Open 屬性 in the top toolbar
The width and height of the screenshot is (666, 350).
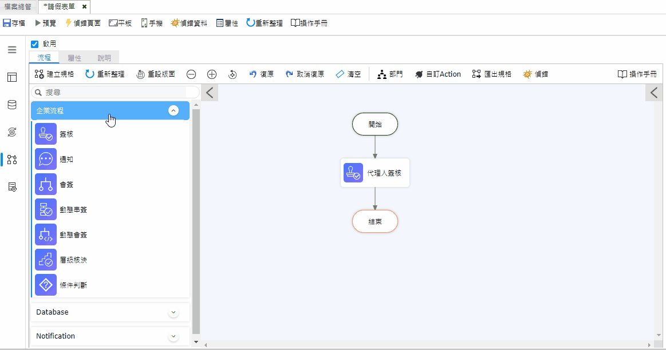[227, 23]
